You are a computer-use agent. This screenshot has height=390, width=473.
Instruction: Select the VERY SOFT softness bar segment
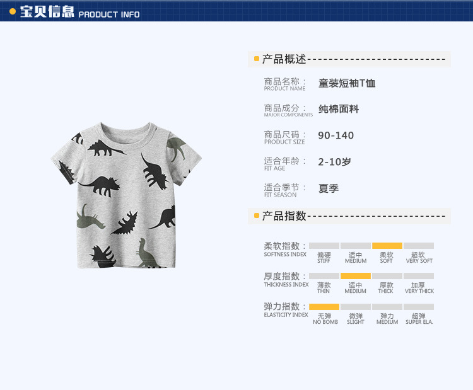419,246
